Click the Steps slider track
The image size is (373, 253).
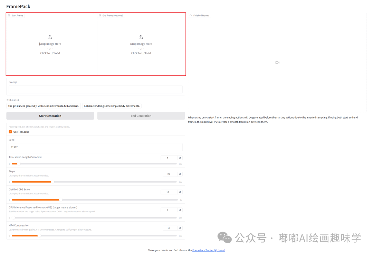point(94,182)
